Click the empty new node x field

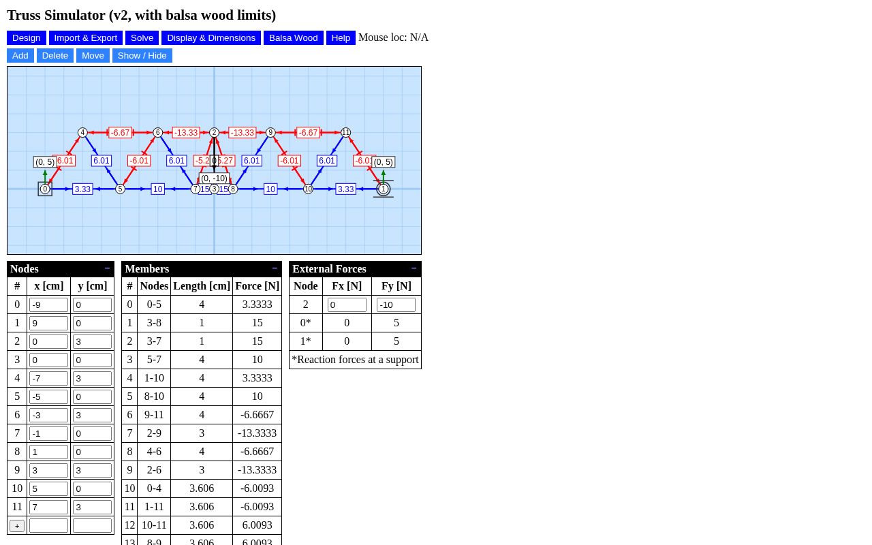[x=48, y=526]
